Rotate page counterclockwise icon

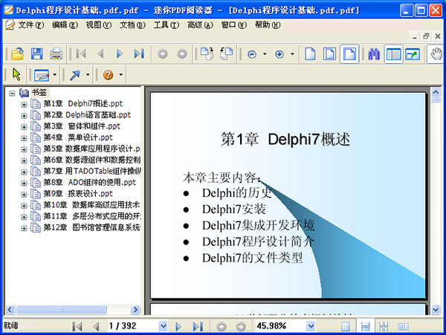(x=227, y=53)
